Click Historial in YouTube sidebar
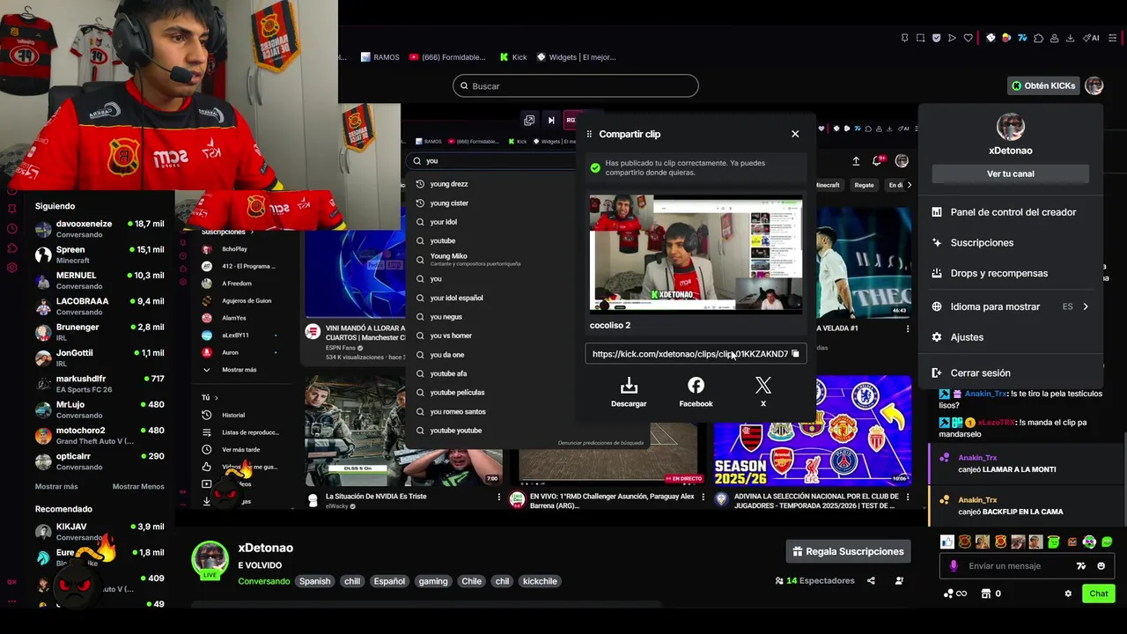 coord(234,415)
